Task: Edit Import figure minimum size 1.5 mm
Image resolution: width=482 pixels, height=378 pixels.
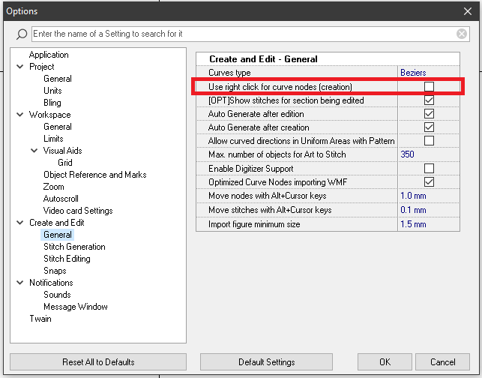Action: tap(413, 224)
